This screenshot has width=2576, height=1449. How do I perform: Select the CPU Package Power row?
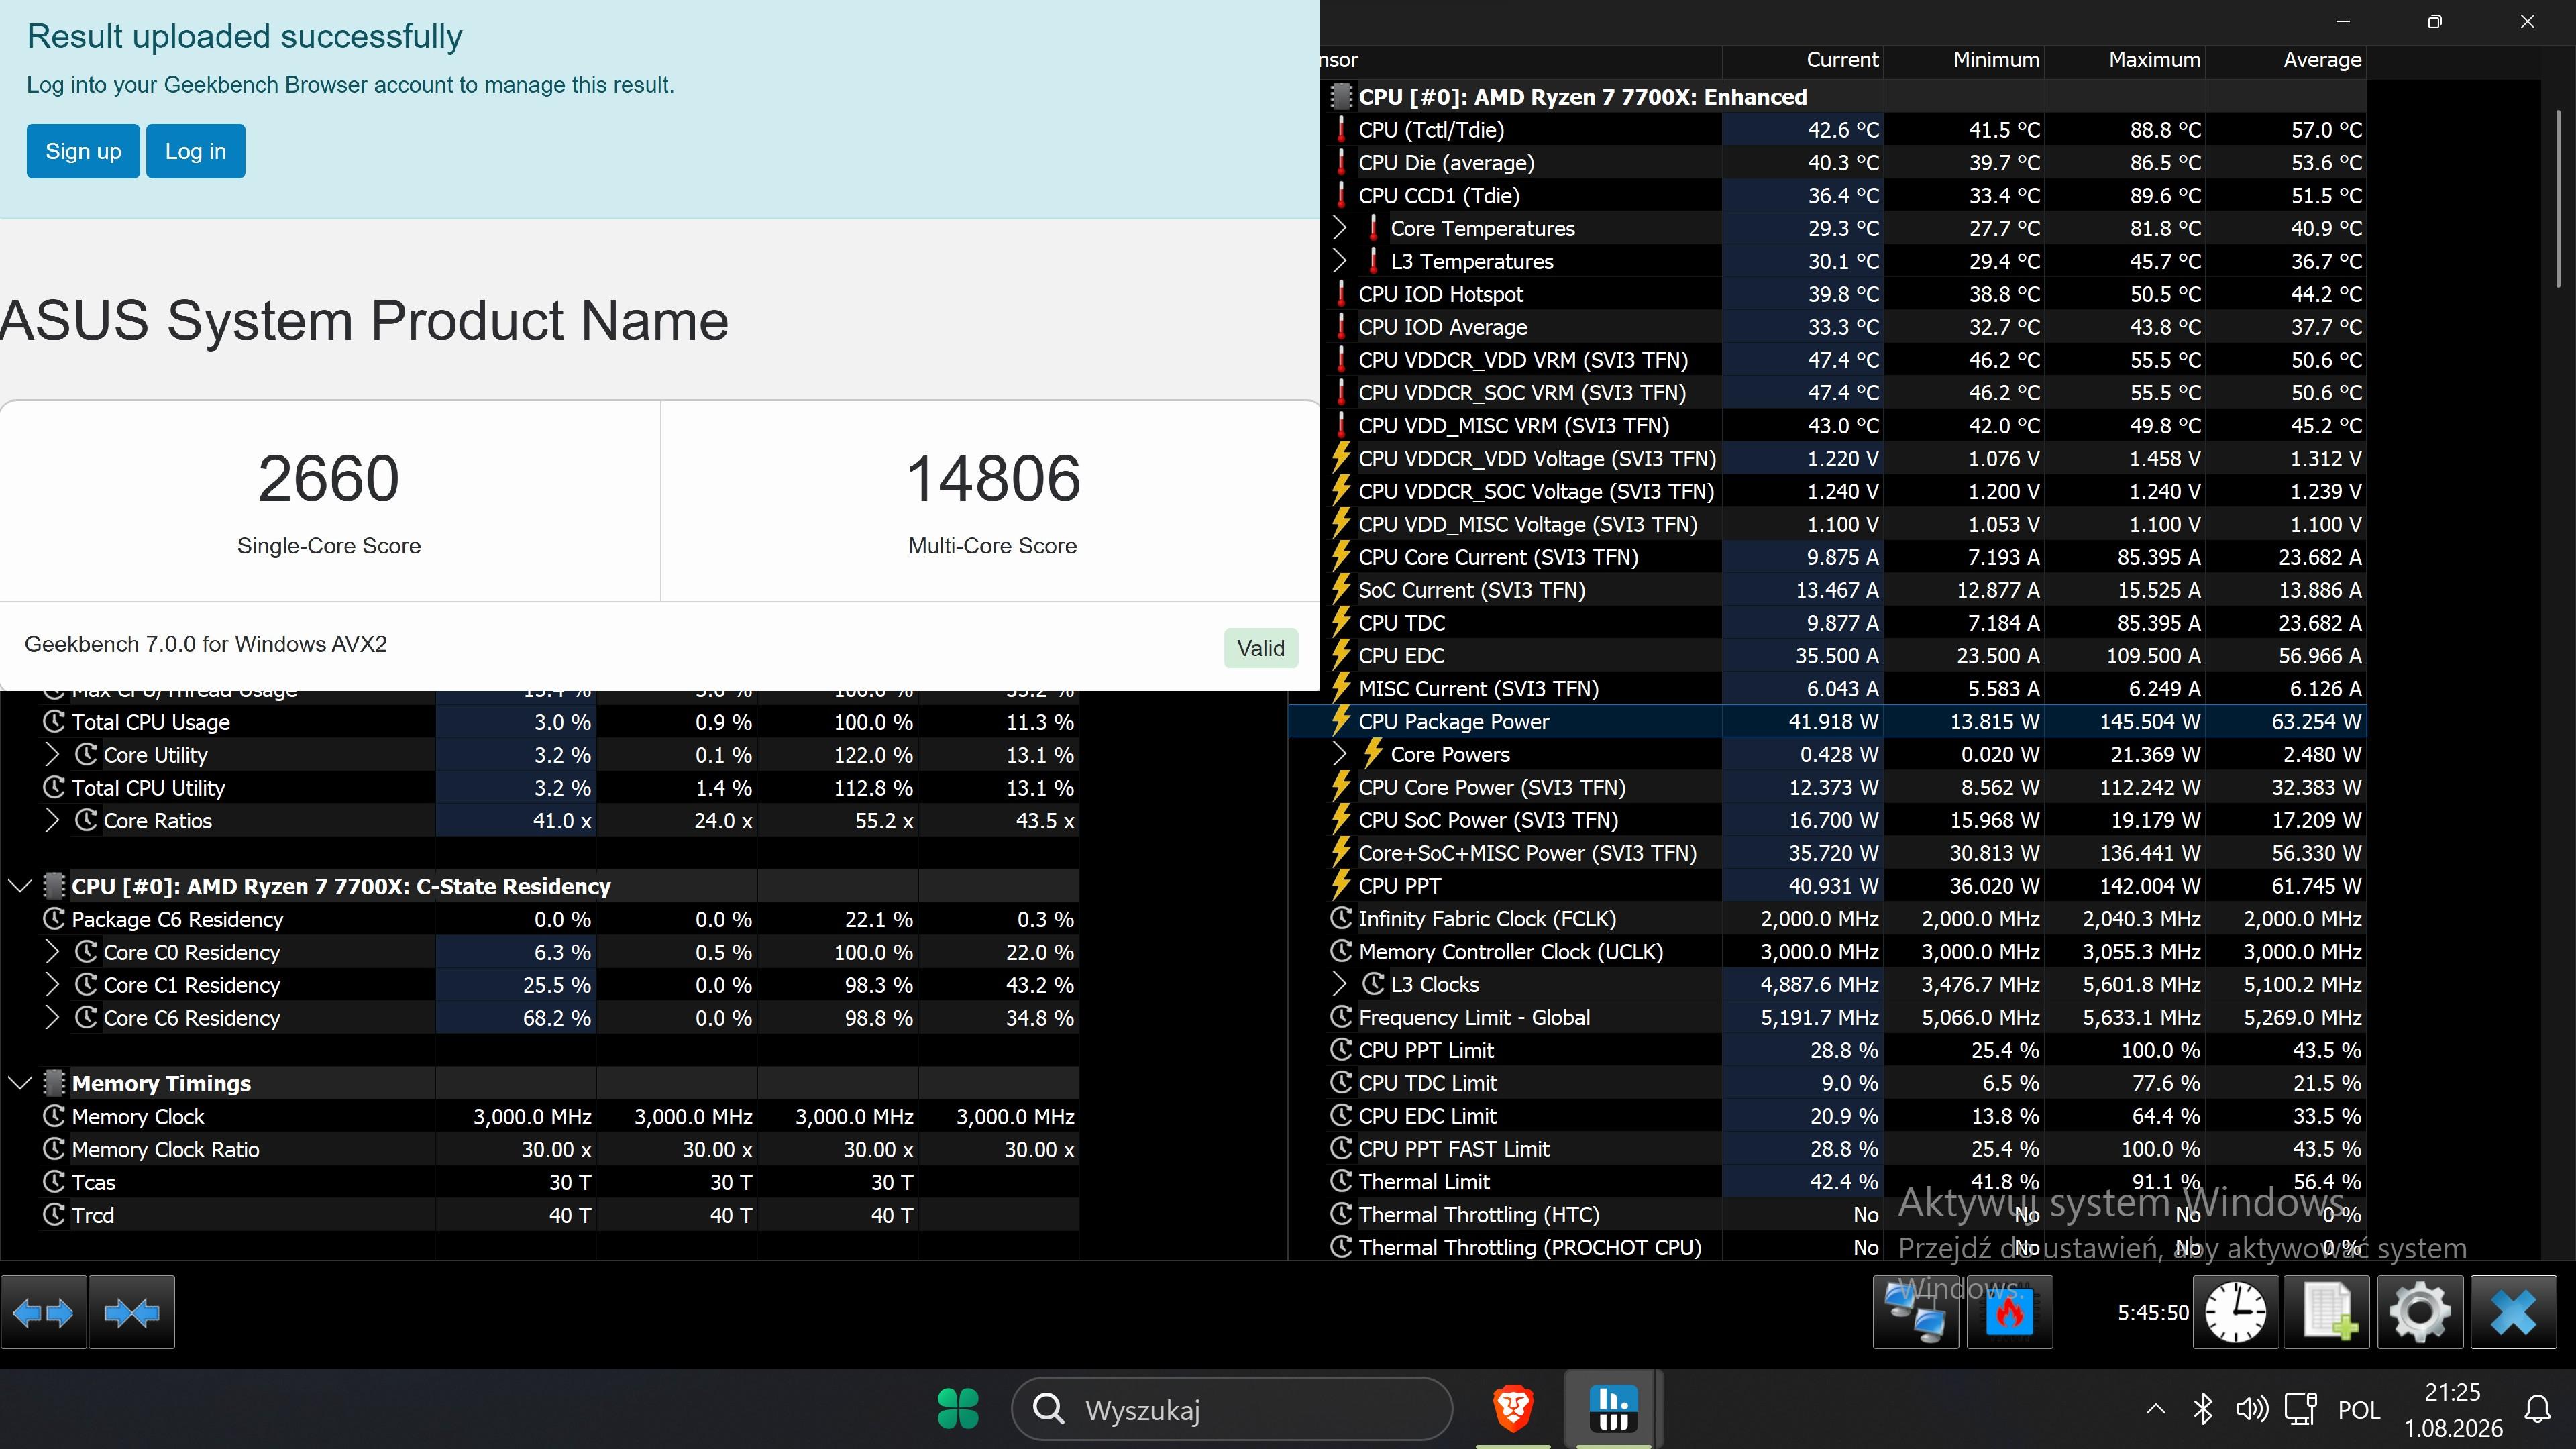point(1828,721)
